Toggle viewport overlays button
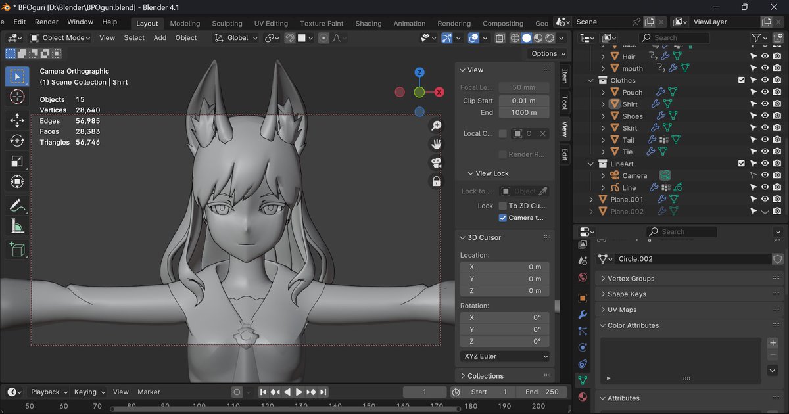 click(x=473, y=38)
